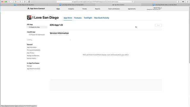
Task: Click the 'macOS App' sidebar heading
Action: (31, 32)
